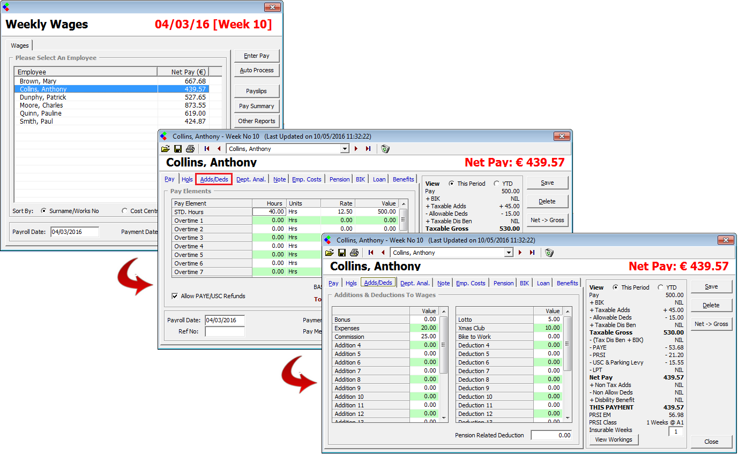Jump to first employee record in front window
The image size is (738, 455).
pos(371,253)
